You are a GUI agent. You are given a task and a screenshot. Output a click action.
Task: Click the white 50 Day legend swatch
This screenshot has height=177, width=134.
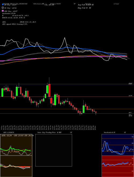pos(3,8)
